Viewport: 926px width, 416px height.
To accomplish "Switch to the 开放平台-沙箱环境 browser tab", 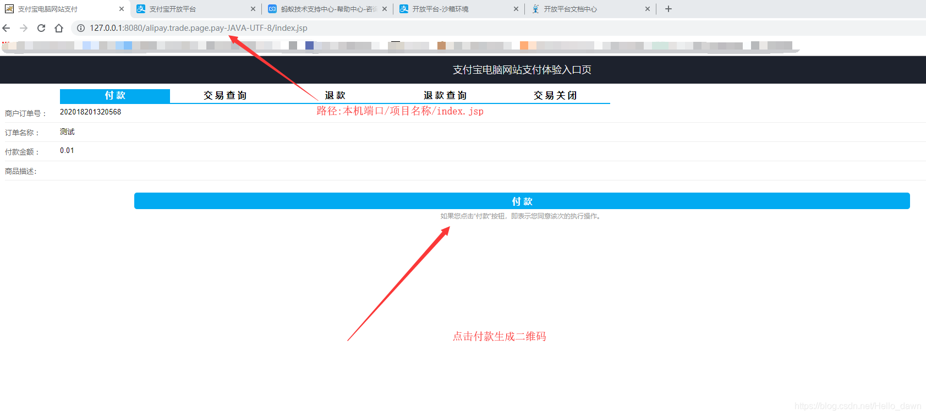I will tap(459, 9).
